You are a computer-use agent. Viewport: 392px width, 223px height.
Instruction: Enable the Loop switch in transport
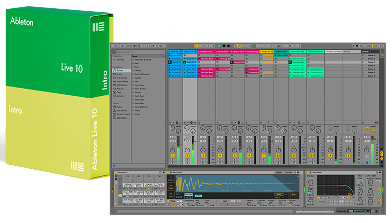click(x=278, y=46)
